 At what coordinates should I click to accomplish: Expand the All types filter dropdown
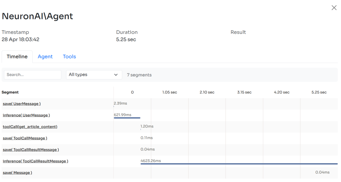(94, 75)
